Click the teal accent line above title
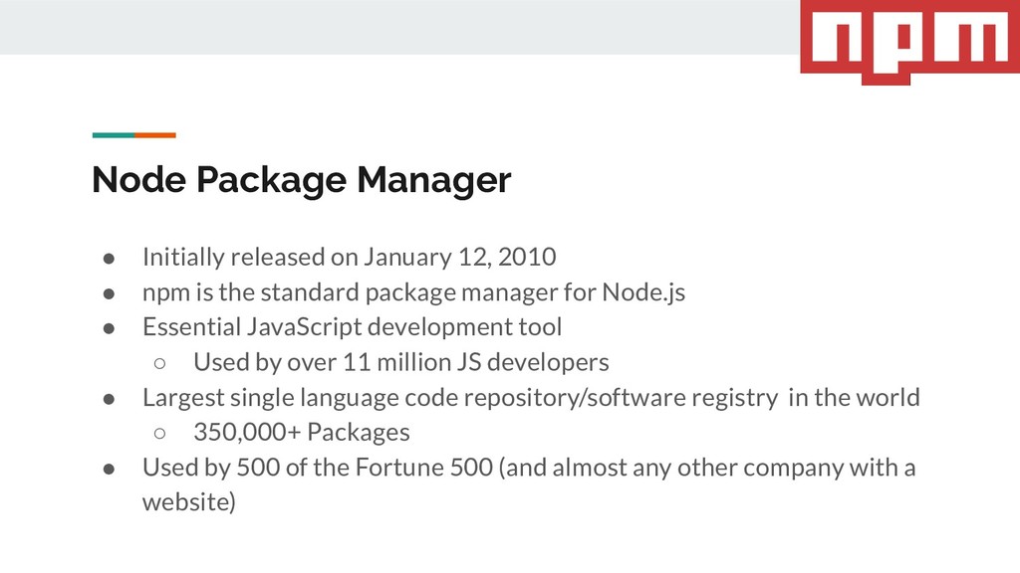The image size is (1020, 573). click(x=114, y=135)
